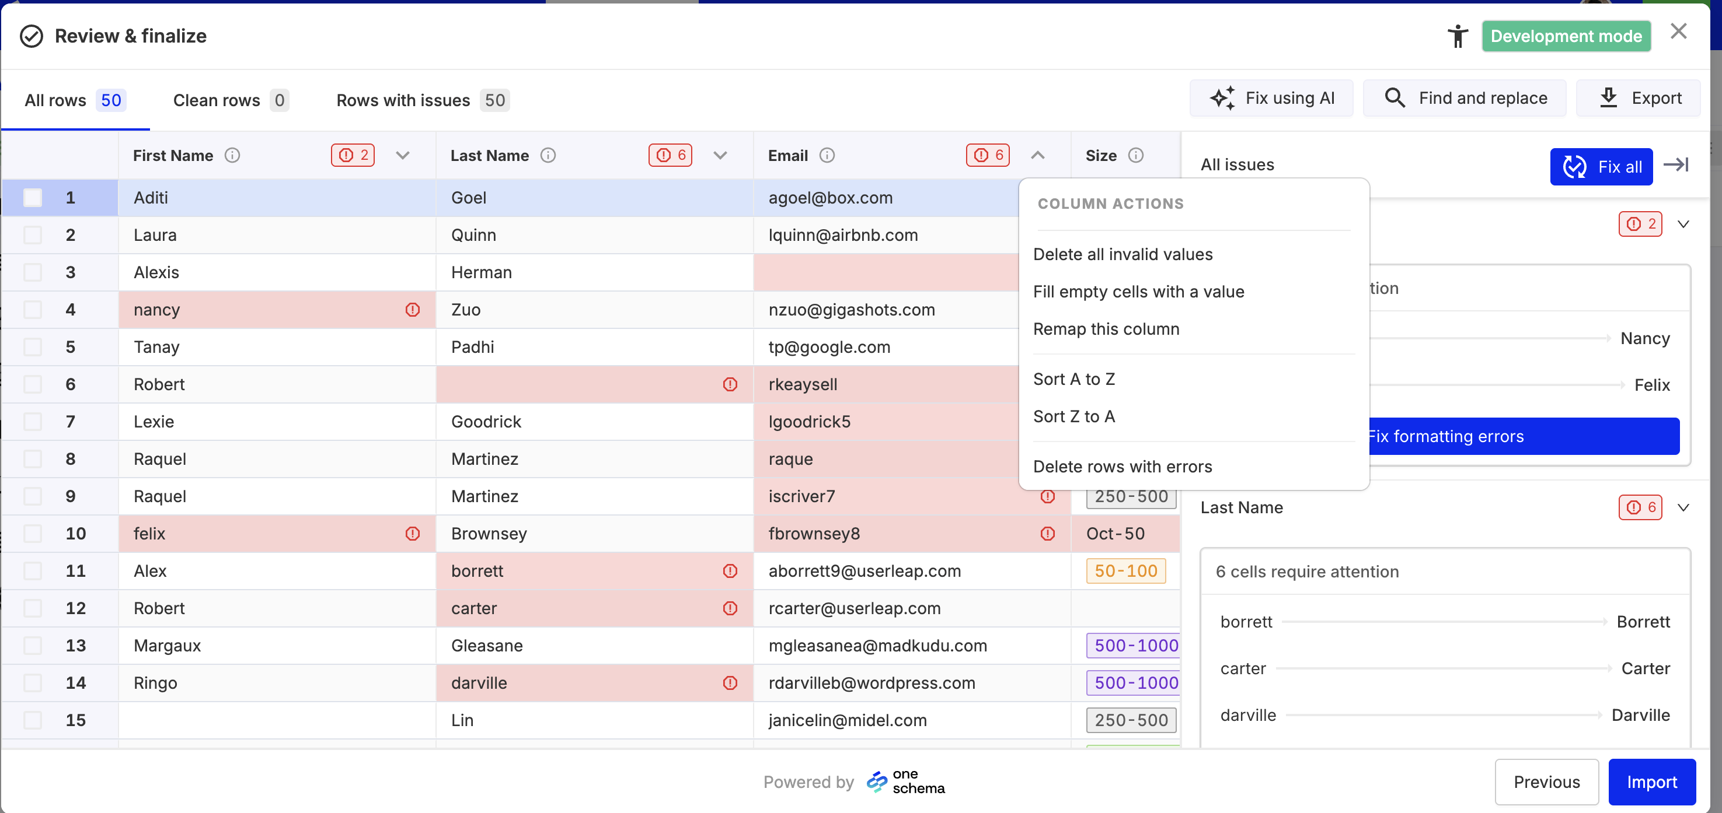Click the Last Name column error badge
The width and height of the screenshot is (1722, 813).
(670, 156)
